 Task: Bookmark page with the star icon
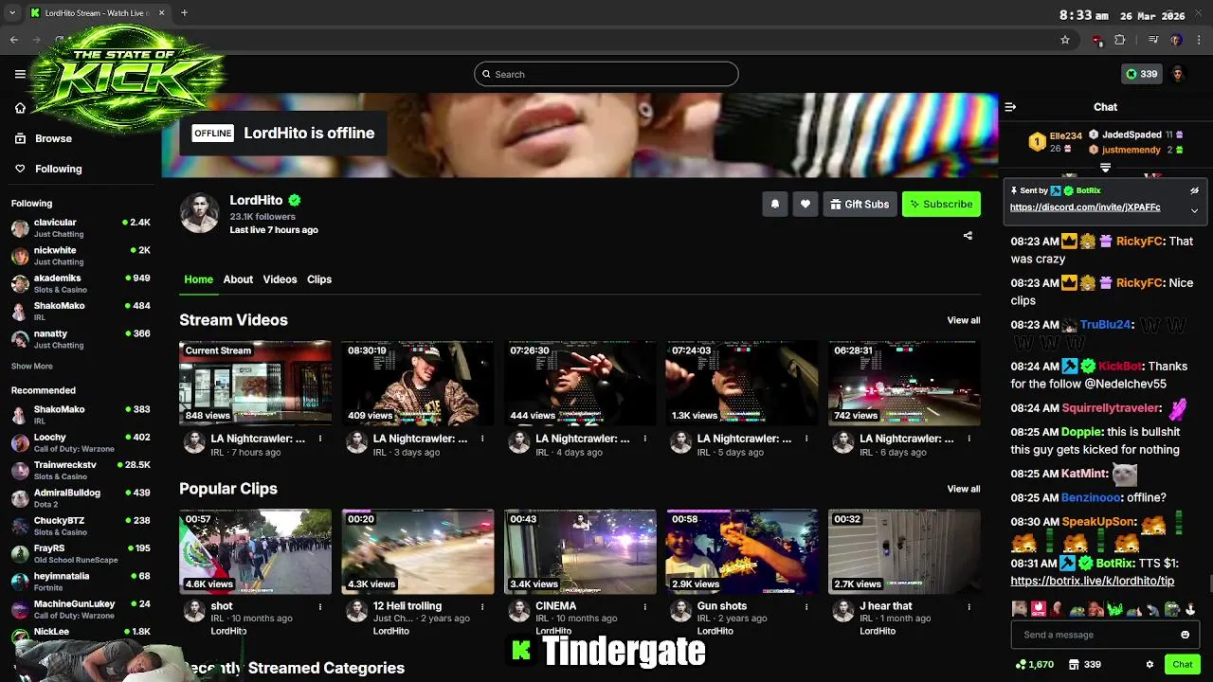click(x=1065, y=40)
